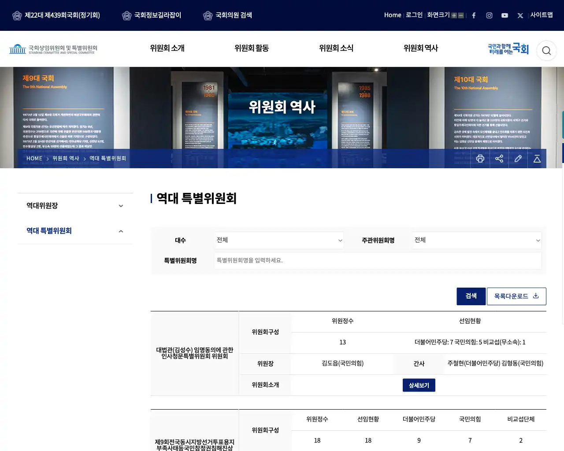Screen dimensions: 564x451
Task: Decrease screen size with minus icon
Action: tap(461, 15)
